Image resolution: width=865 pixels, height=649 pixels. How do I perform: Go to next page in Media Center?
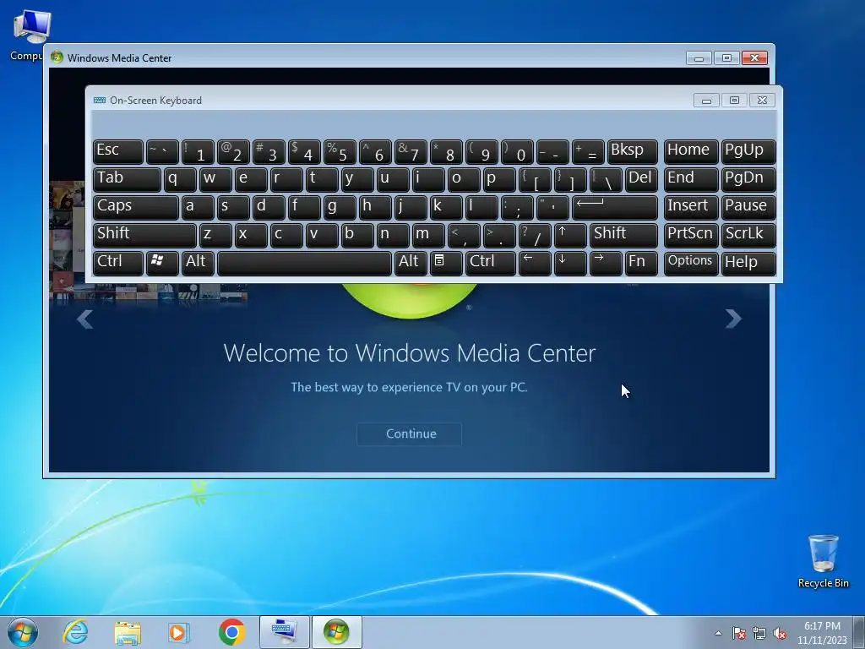[733, 319]
